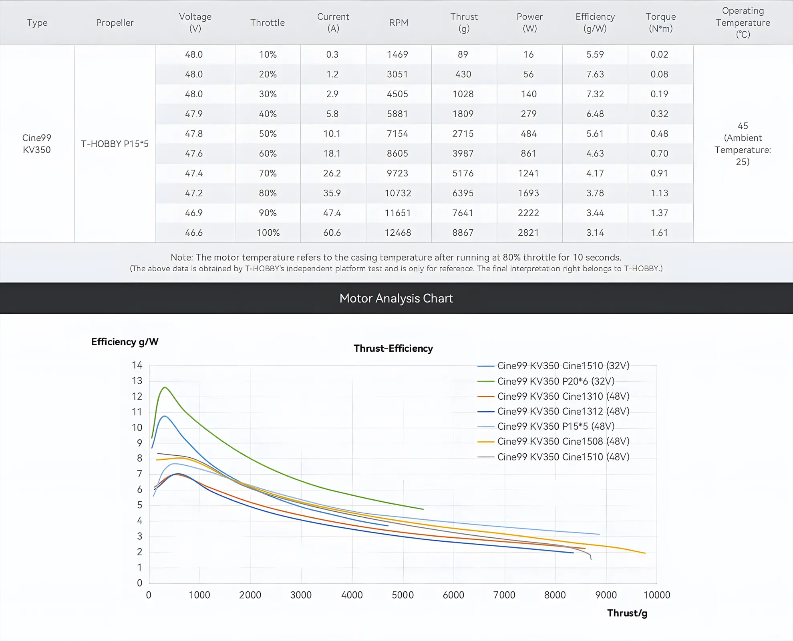Click the note about 80% throttle casing temperature
This screenshot has height=641, width=793.
pyautogui.click(x=396, y=257)
